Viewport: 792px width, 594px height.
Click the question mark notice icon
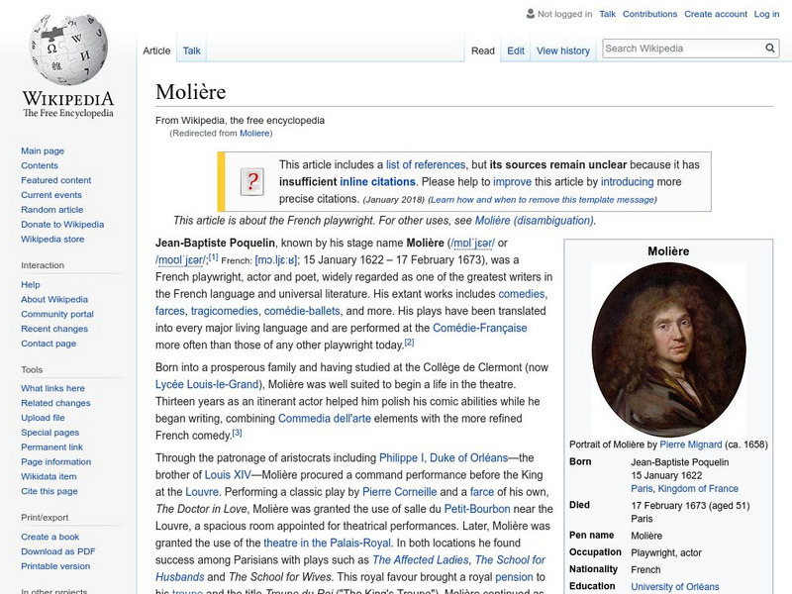pyautogui.click(x=252, y=182)
